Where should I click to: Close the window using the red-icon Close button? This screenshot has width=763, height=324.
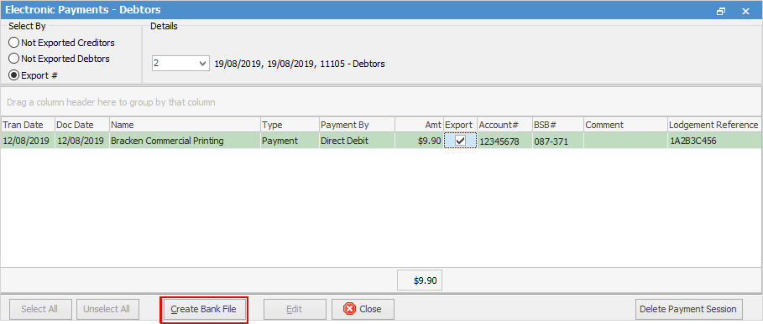[x=363, y=309]
